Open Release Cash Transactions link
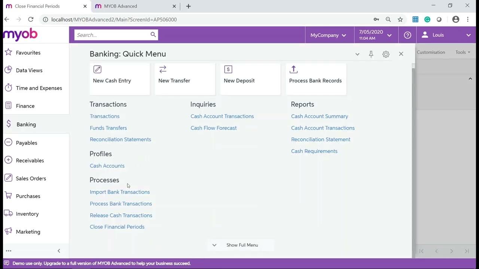The width and height of the screenshot is (479, 269). [121, 215]
